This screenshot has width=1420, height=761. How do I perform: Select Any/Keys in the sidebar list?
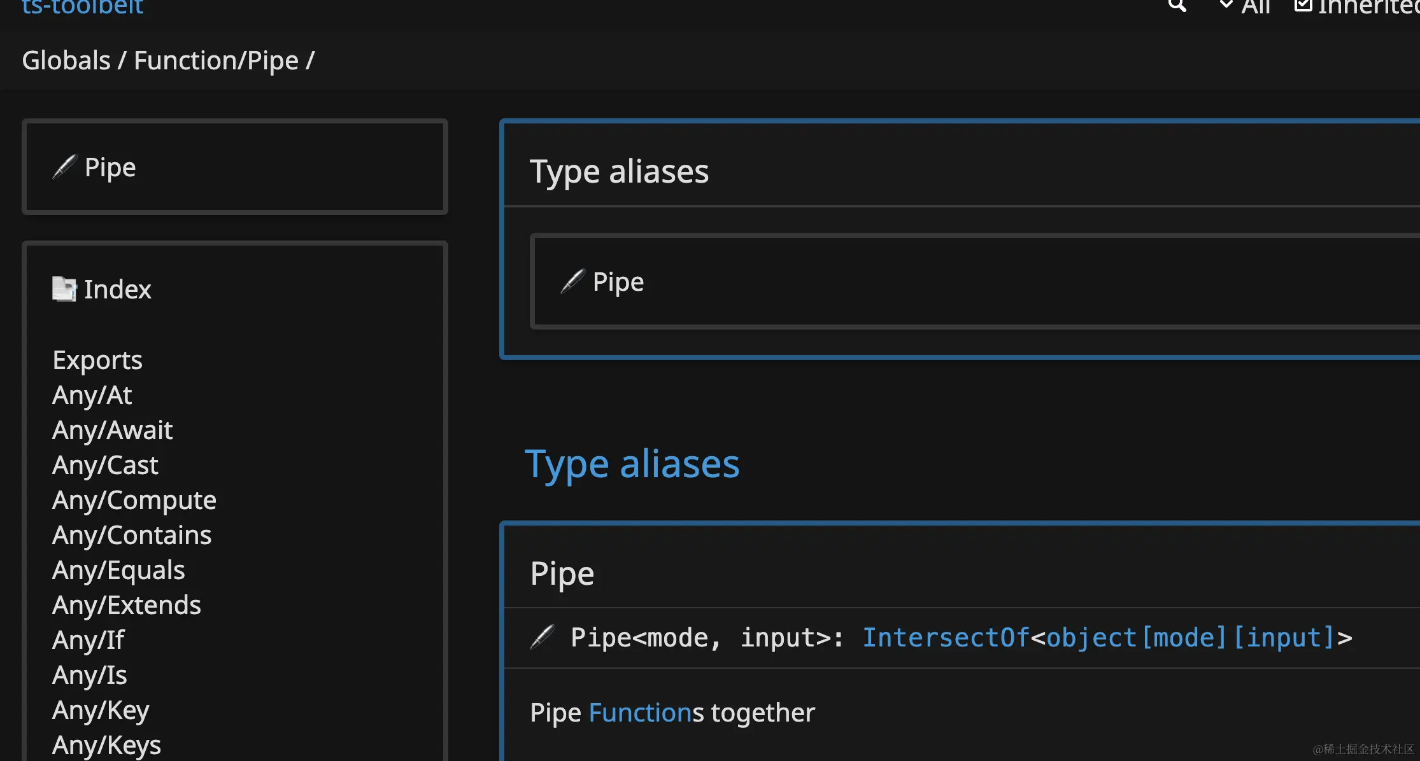[x=106, y=744]
